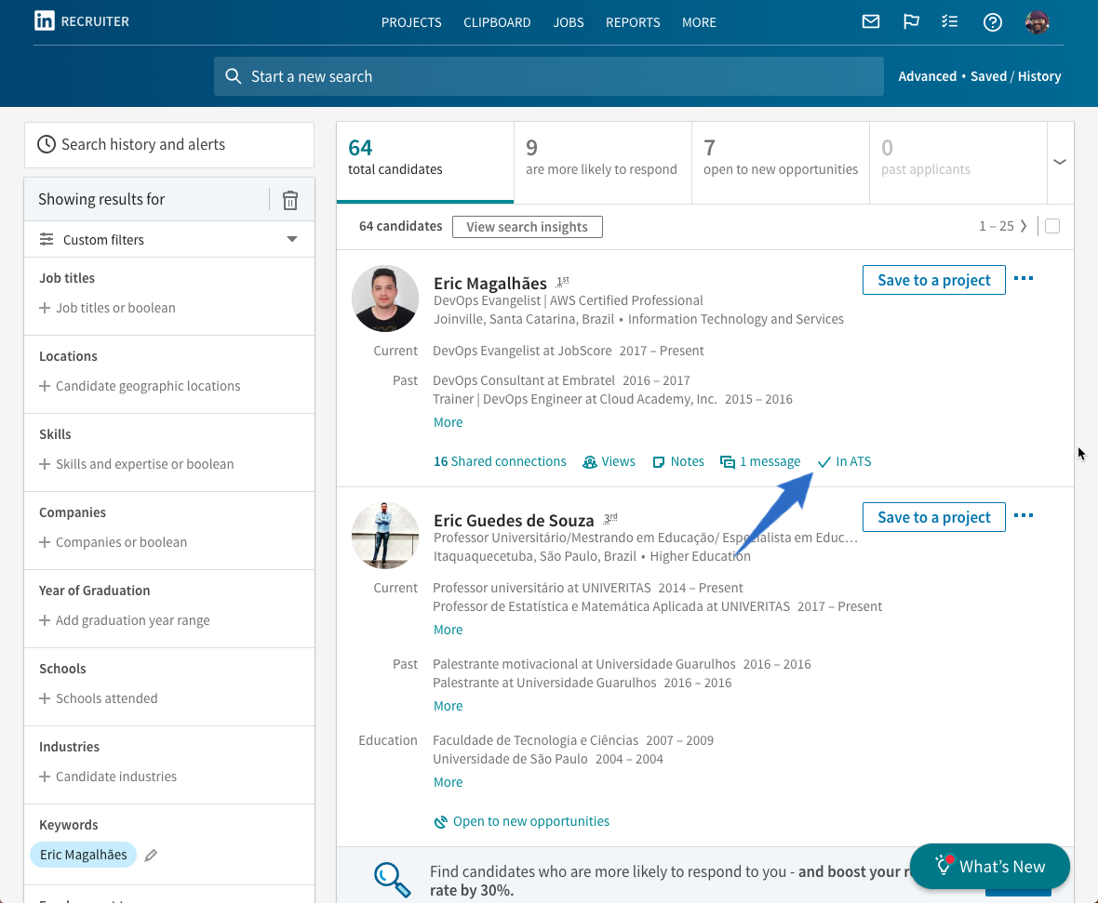Image resolution: width=1098 pixels, height=903 pixels.
Task: Click the Eric Magalhães keyword chip
Action: pos(84,855)
